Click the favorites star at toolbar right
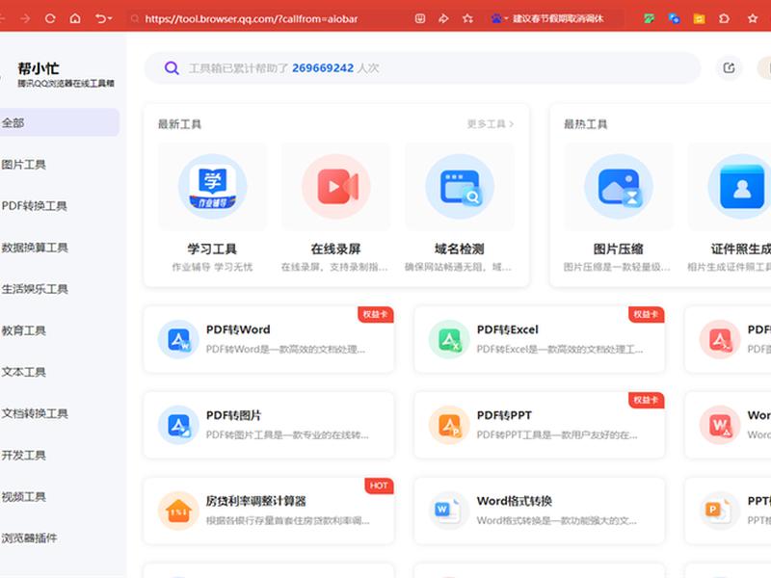The image size is (771, 578). pyautogui.click(x=753, y=18)
